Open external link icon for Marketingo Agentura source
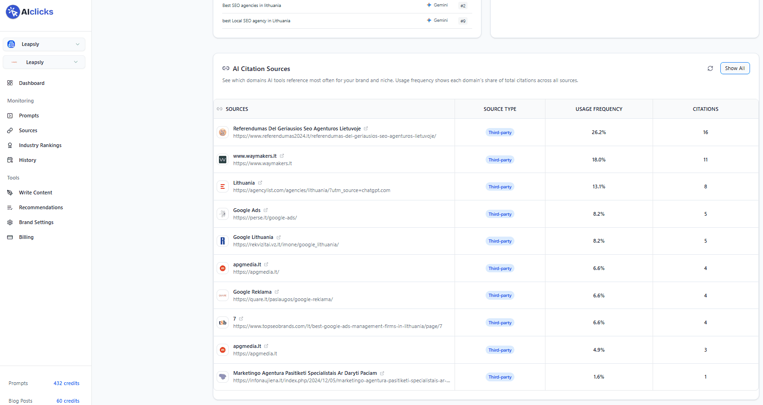 (x=382, y=373)
